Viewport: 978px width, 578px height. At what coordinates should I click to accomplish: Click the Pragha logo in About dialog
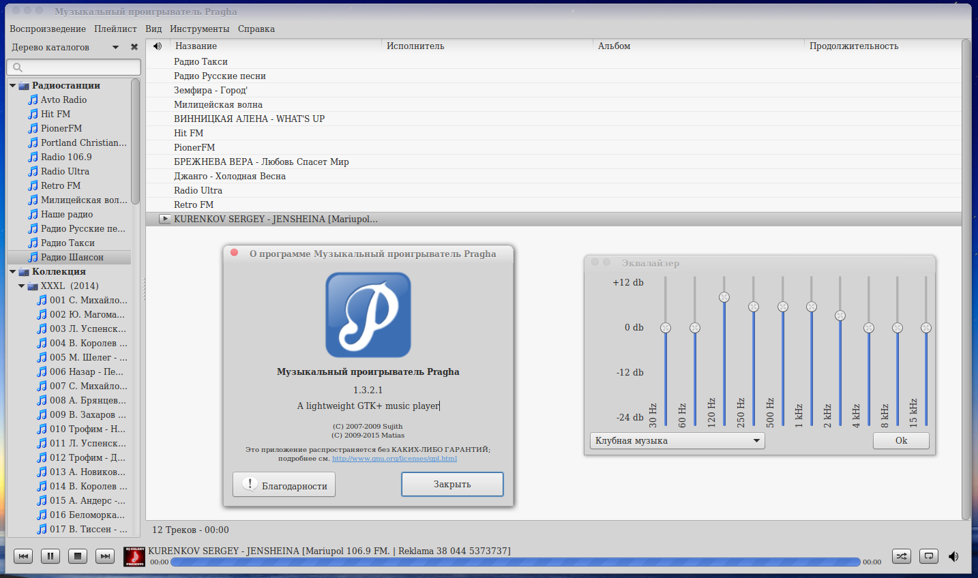pos(368,315)
